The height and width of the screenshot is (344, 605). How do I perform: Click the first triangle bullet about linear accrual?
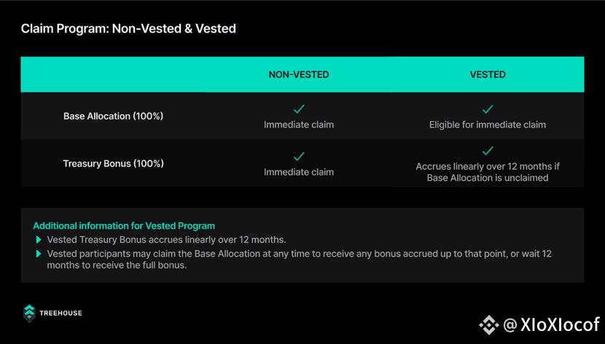tap(39, 240)
